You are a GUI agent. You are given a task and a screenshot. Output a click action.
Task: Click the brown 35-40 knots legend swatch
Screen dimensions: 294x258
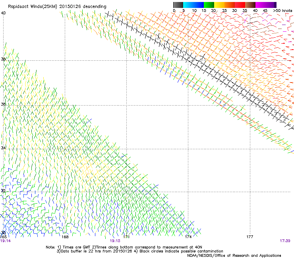250,5
